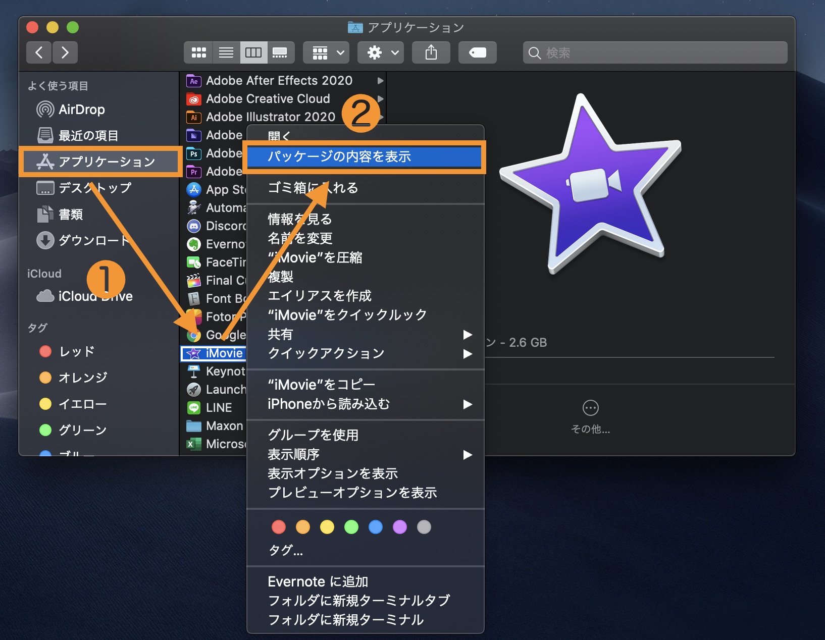Expand the 共有 submenu

pyautogui.click(x=366, y=334)
